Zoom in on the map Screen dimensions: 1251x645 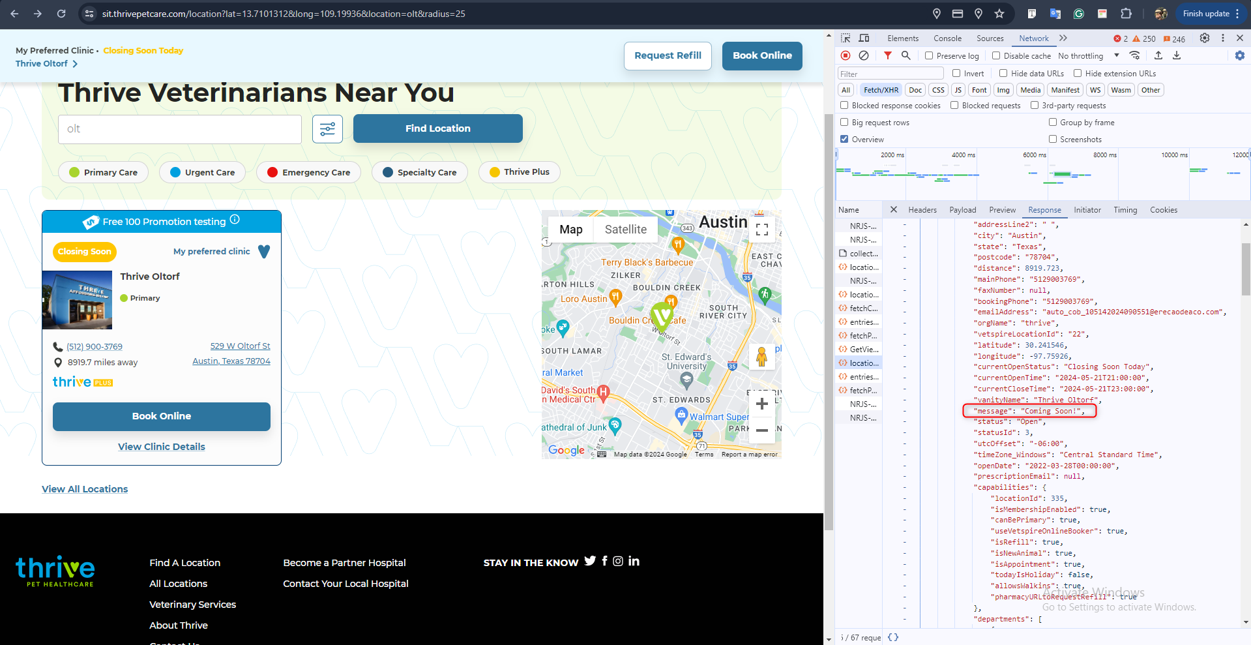[x=762, y=404]
